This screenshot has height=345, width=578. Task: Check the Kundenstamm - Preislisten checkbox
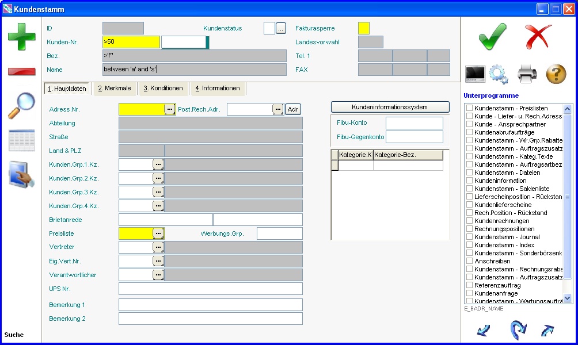(x=470, y=108)
